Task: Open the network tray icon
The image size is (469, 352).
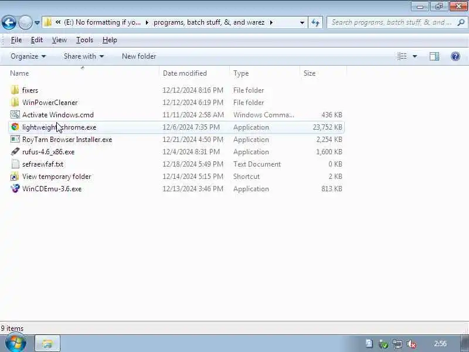Action: pyautogui.click(x=397, y=344)
